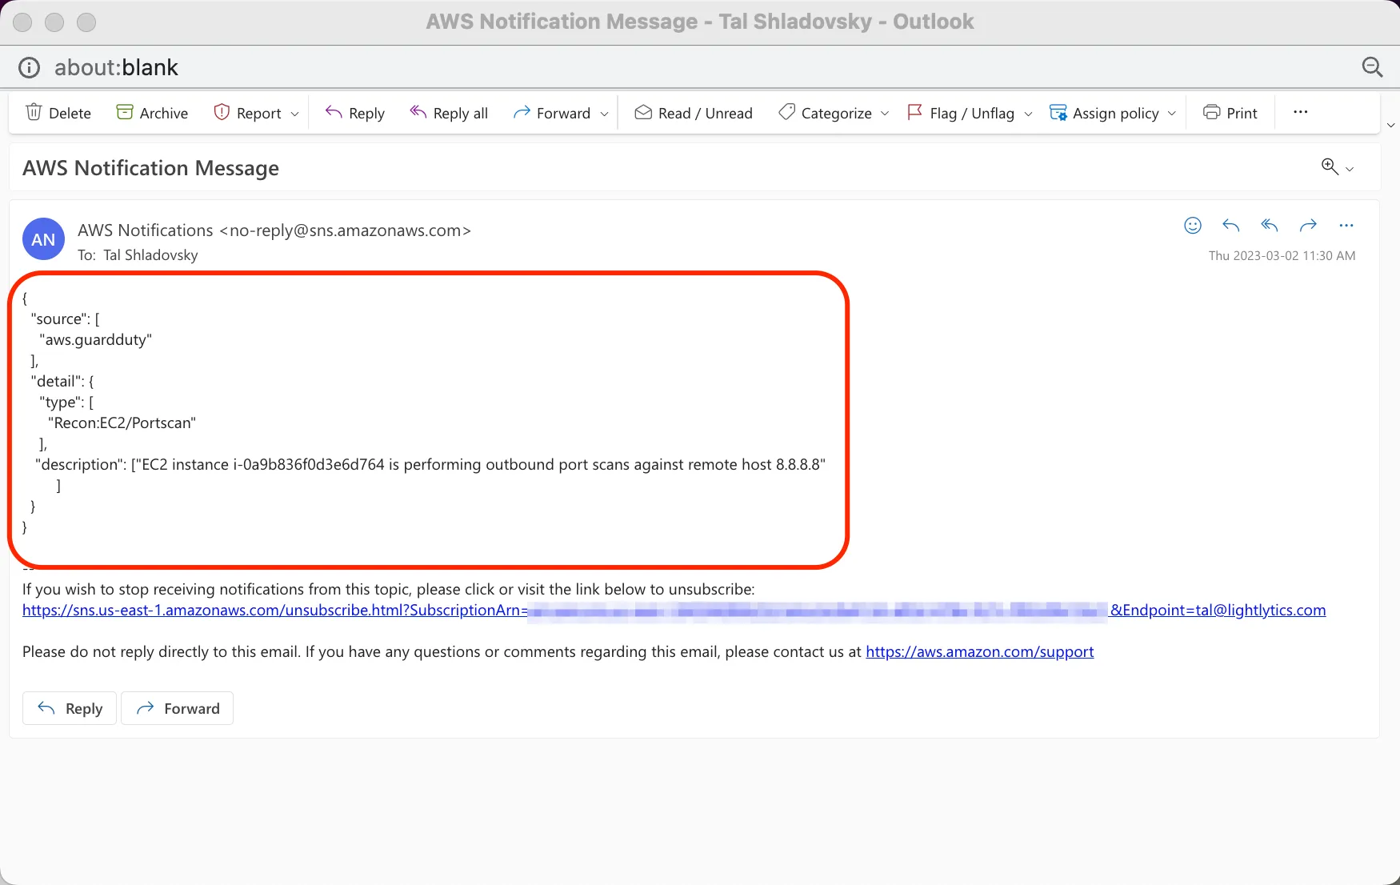Image resolution: width=1400 pixels, height=885 pixels.
Task: Archive this email using toolbar
Action: pos(152,113)
